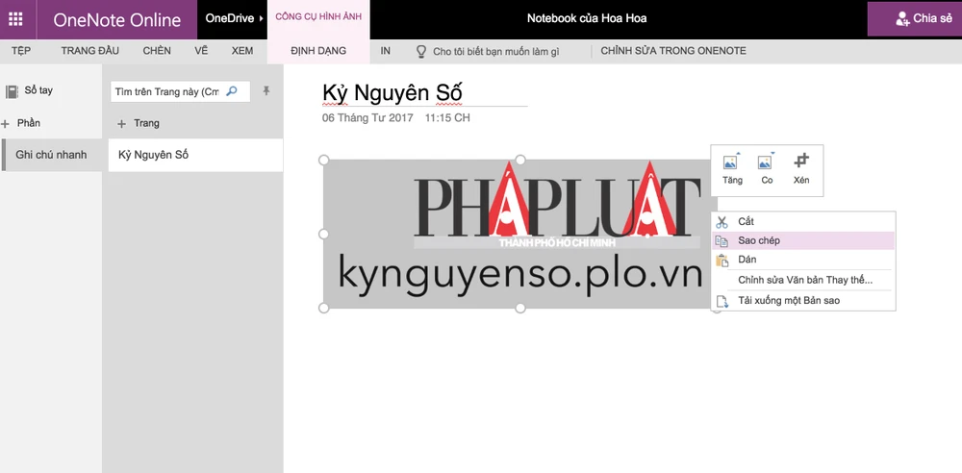Open the Sổ tay notebook icon
Viewport: 962px width, 473px height.
coord(13,91)
